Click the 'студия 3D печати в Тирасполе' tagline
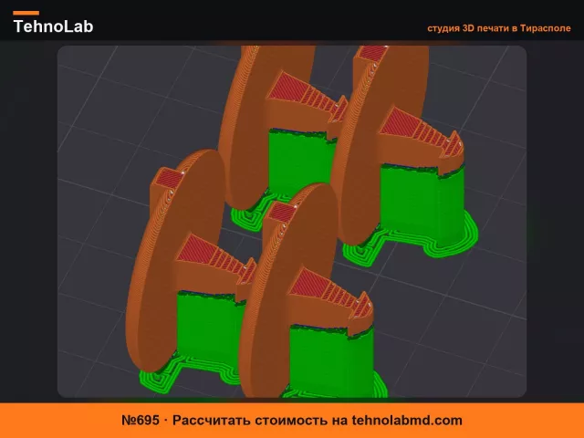The width and height of the screenshot is (584, 438). (499, 28)
